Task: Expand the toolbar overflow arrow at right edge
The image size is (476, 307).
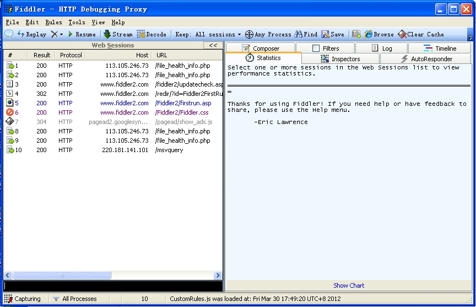Action: 470,37
